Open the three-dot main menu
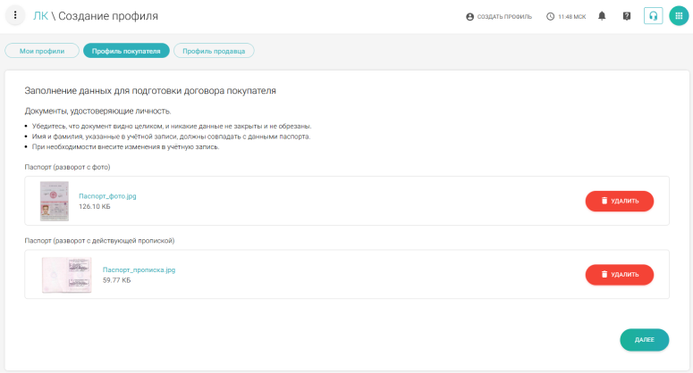The width and height of the screenshot is (693, 373). (15, 16)
